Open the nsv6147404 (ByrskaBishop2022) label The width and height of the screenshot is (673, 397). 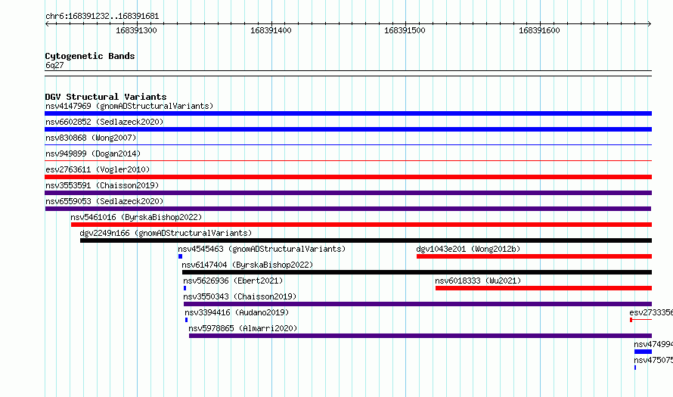(247, 265)
